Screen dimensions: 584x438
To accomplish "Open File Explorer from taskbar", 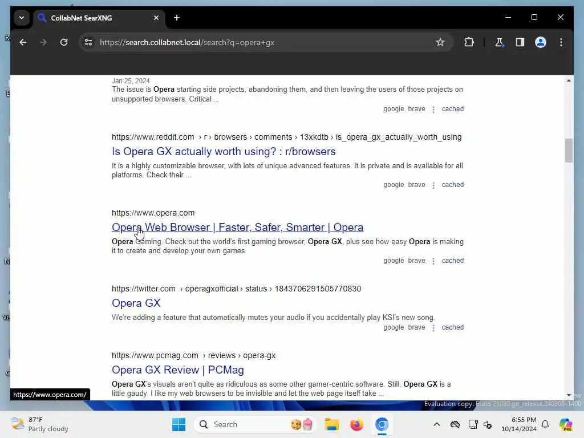I will [x=331, y=424].
